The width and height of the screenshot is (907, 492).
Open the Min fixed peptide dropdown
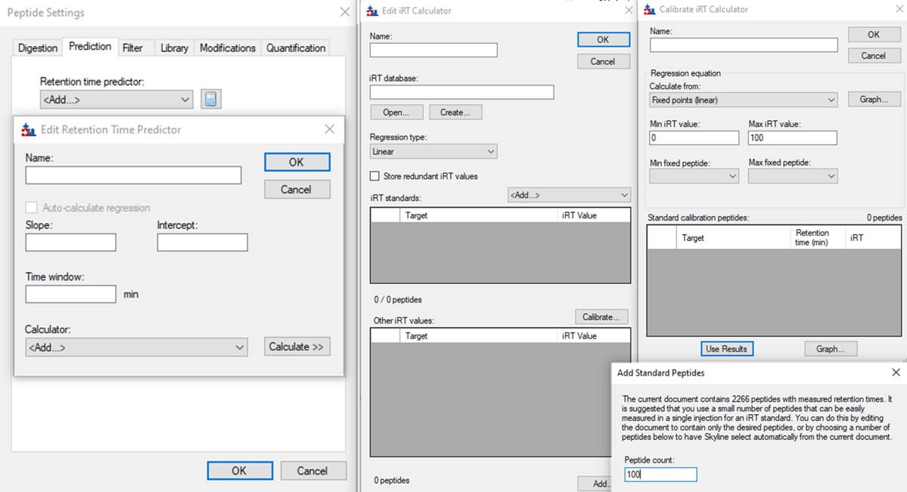click(694, 176)
